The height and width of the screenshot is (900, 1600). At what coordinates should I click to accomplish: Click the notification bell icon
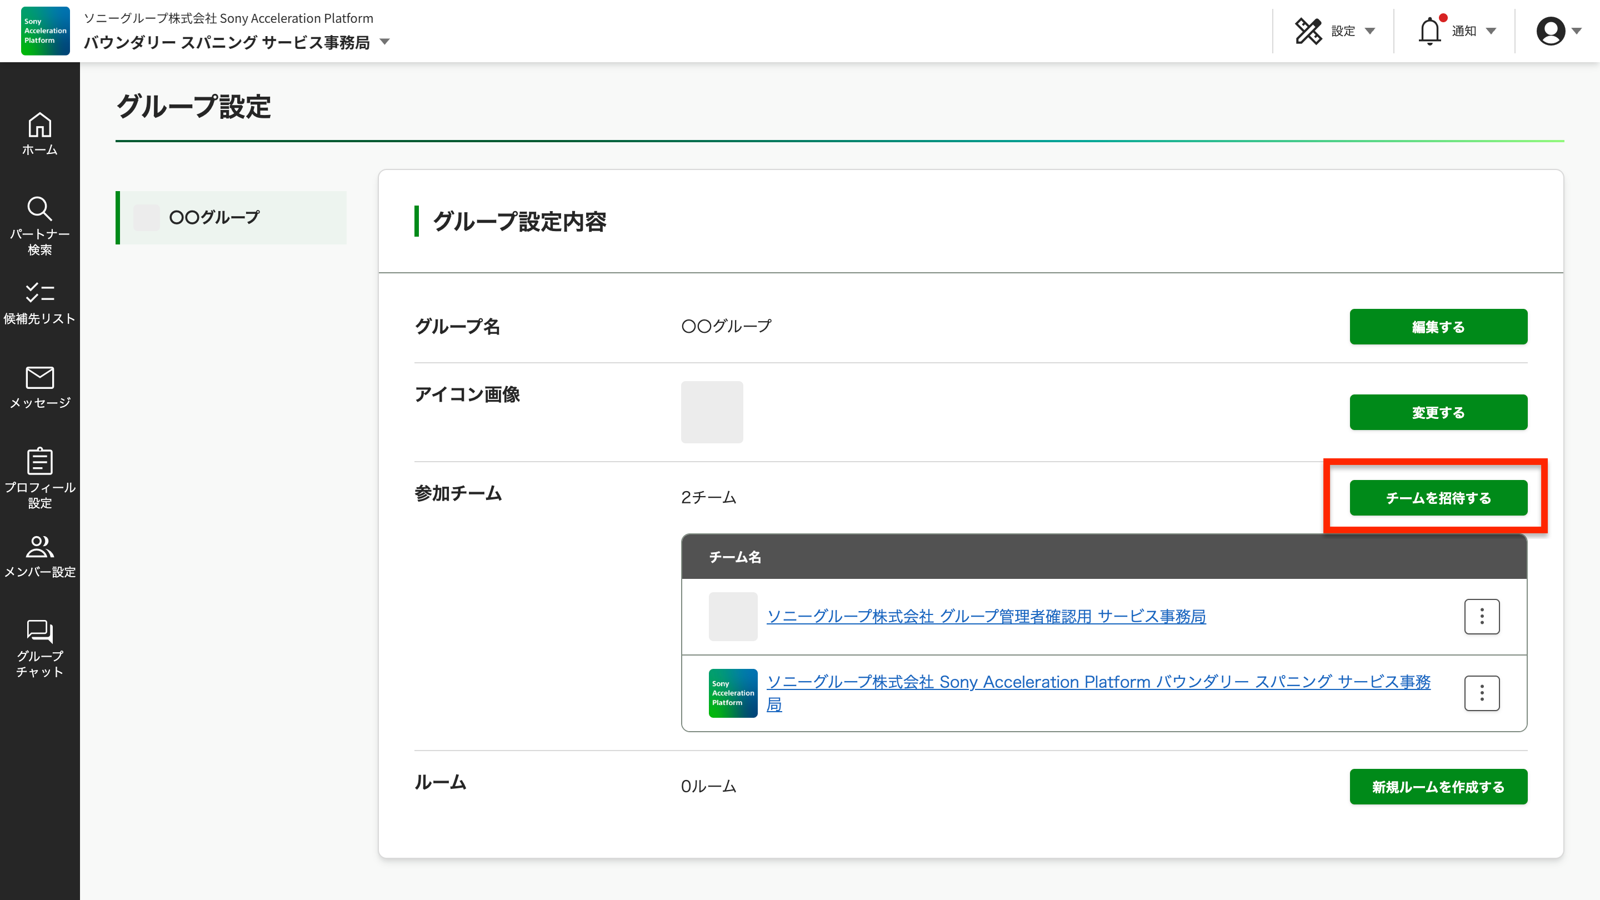[x=1429, y=31]
